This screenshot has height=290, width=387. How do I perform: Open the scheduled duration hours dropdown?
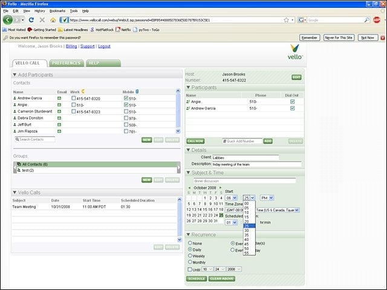point(231,222)
